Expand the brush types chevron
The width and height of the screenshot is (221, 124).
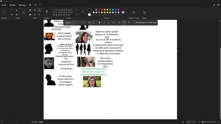tap(47, 14)
